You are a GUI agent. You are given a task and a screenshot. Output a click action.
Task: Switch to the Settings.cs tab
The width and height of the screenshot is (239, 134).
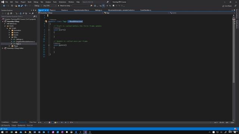pyautogui.click(x=99, y=10)
